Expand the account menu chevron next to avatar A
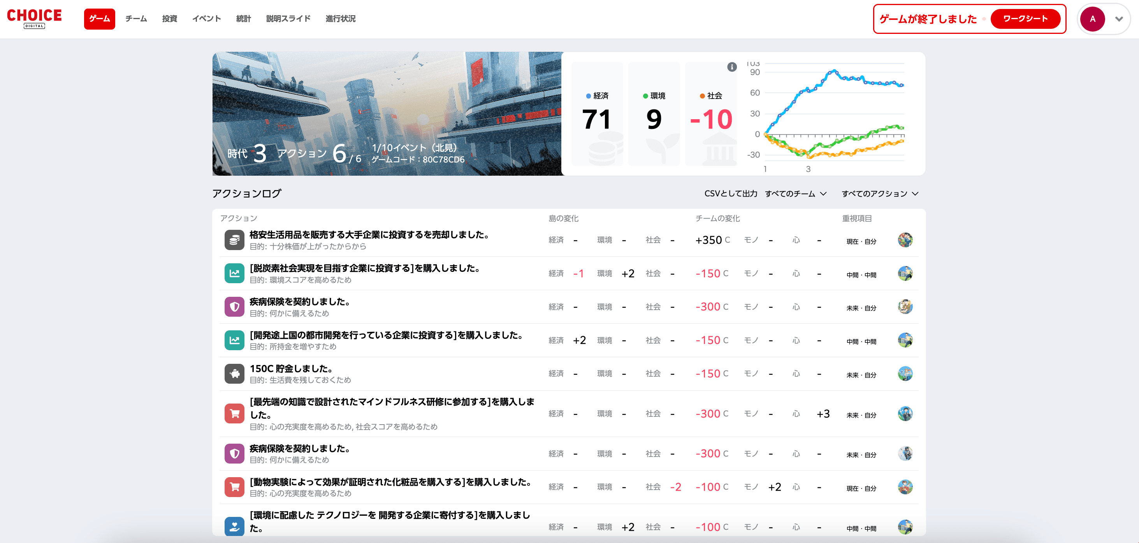1139x543 pixels. (1119, 19)
